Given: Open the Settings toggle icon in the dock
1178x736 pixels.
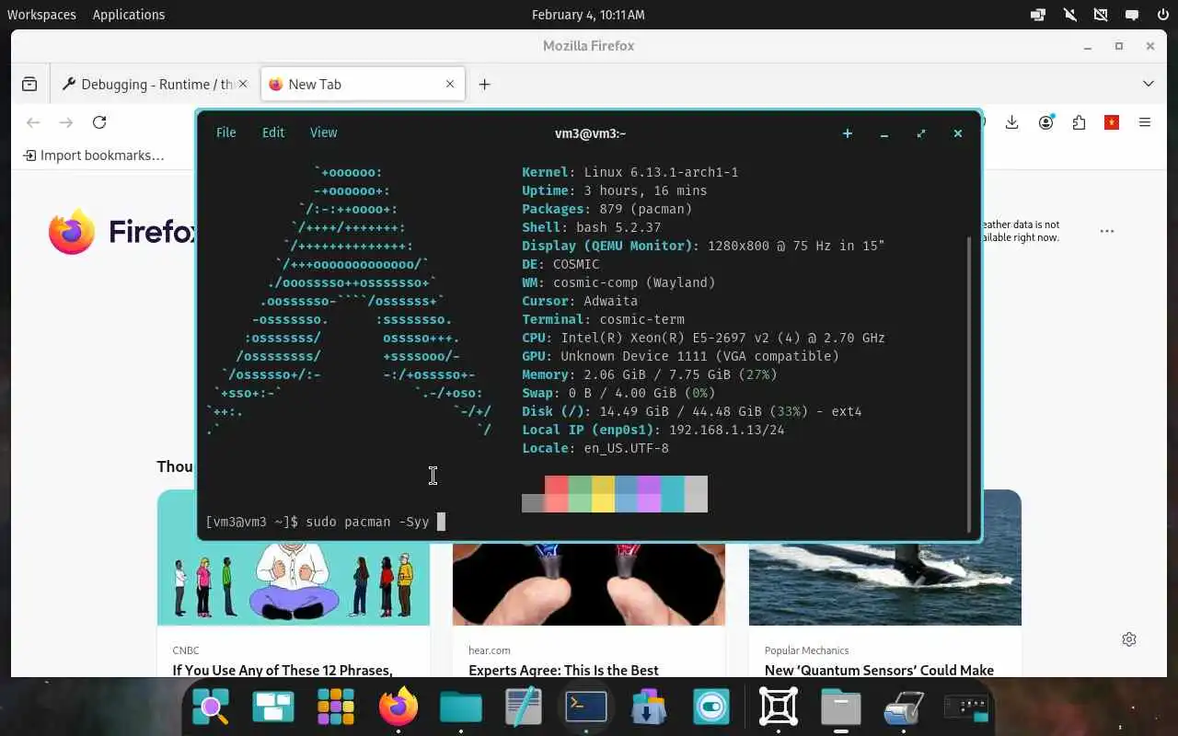Looking at the screenshot, I should click(x=711, y=707).
